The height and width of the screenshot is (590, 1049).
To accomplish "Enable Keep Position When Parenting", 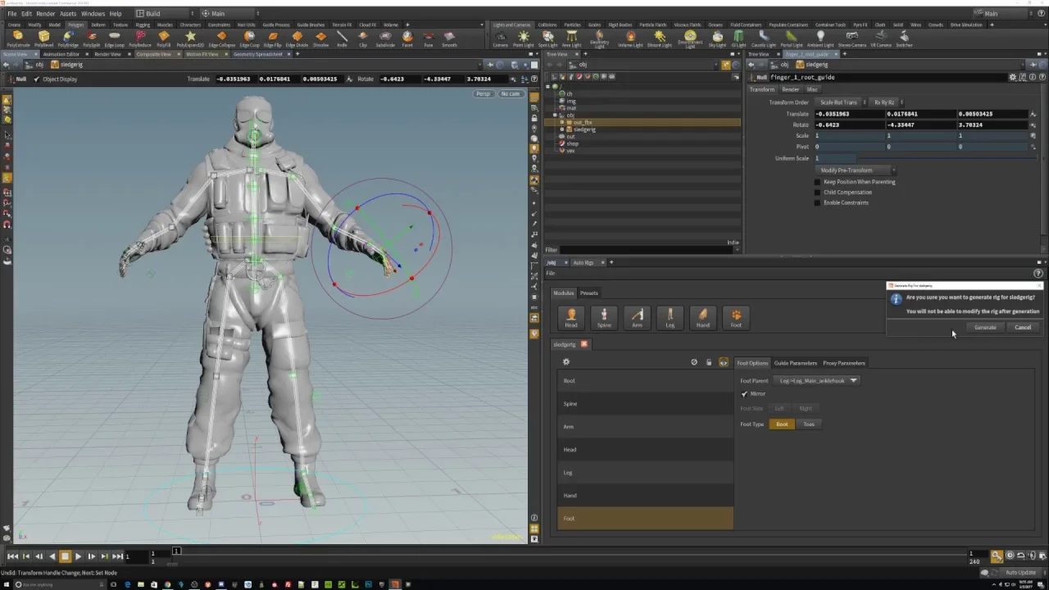I will pyautogui.click(x=817, y=181).
